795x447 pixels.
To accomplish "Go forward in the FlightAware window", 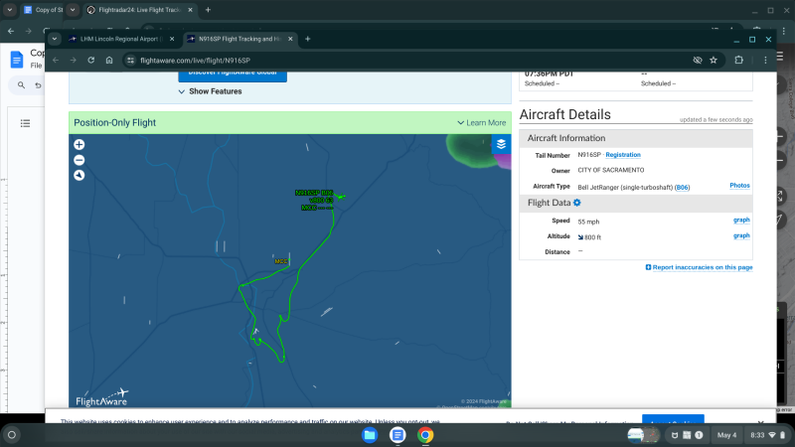I will pos(74,61).
